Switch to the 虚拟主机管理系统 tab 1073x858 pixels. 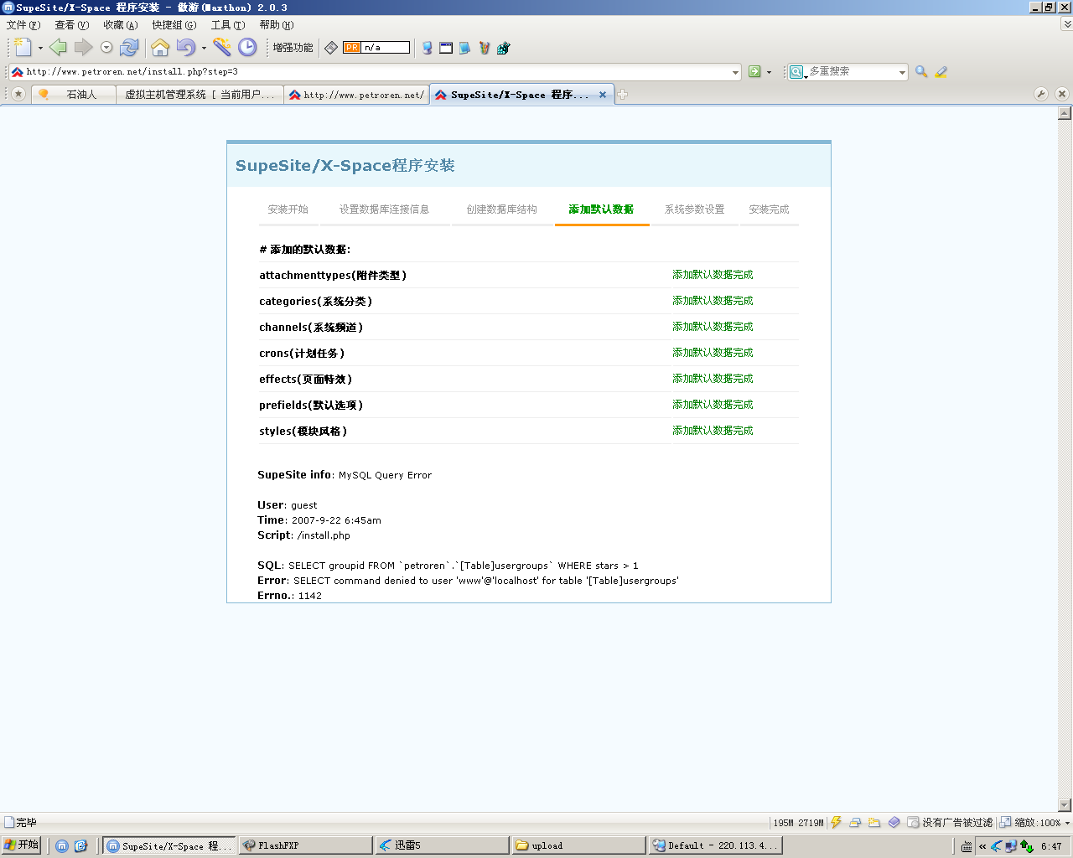200,95
